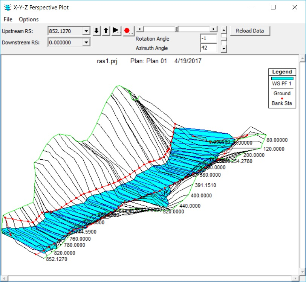Click the Azimuth Angle input field

[x=208, y=48]
